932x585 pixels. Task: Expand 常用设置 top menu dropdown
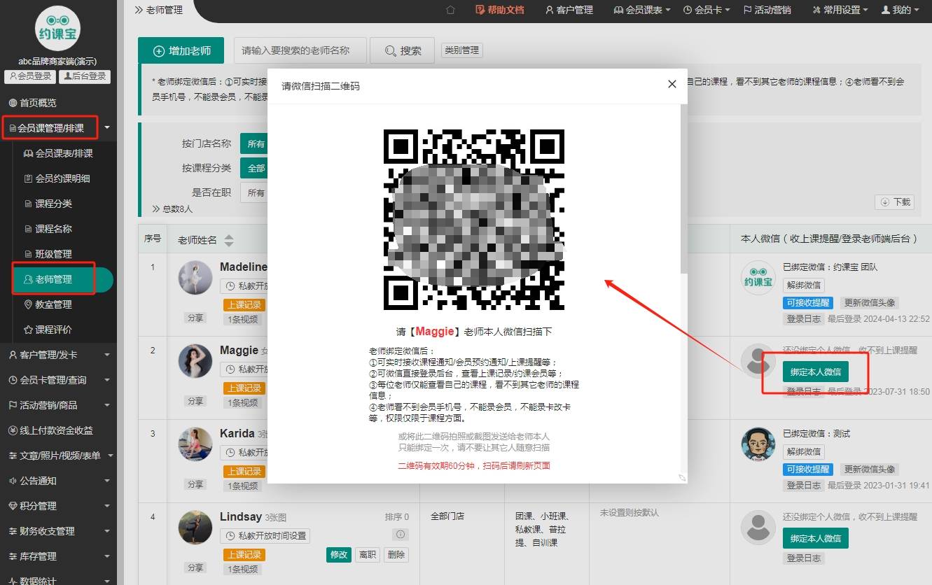pos(840,10)
